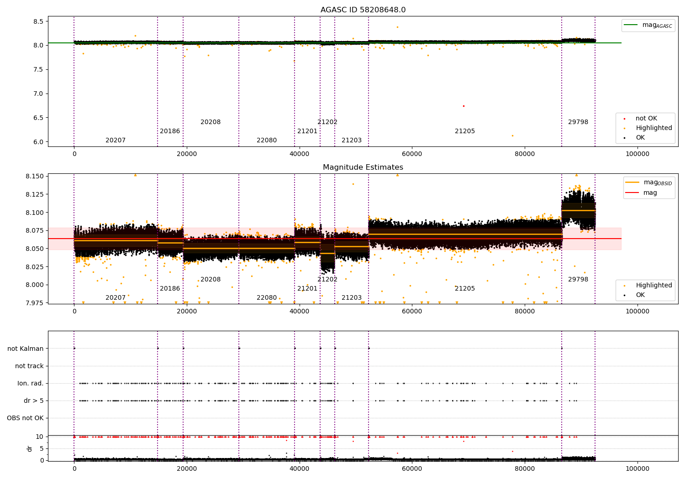
Task: Click the 8.5 y-axis tick in top plot
Action: (x=38, y=21)
